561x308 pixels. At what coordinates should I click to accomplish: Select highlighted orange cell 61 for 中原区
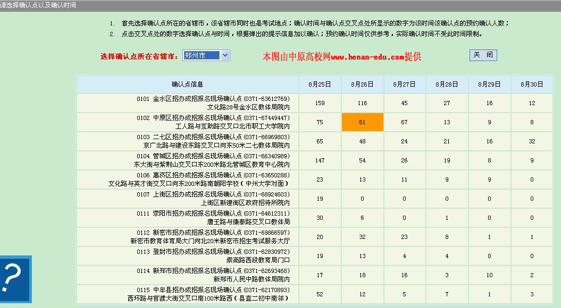pyautogui.click(x=362, y=122)
